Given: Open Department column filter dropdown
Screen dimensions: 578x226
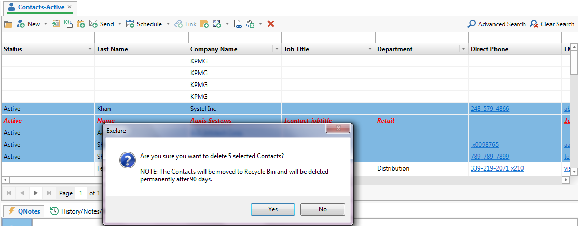Looking at the screenshot, I should [x=464, y=49].
